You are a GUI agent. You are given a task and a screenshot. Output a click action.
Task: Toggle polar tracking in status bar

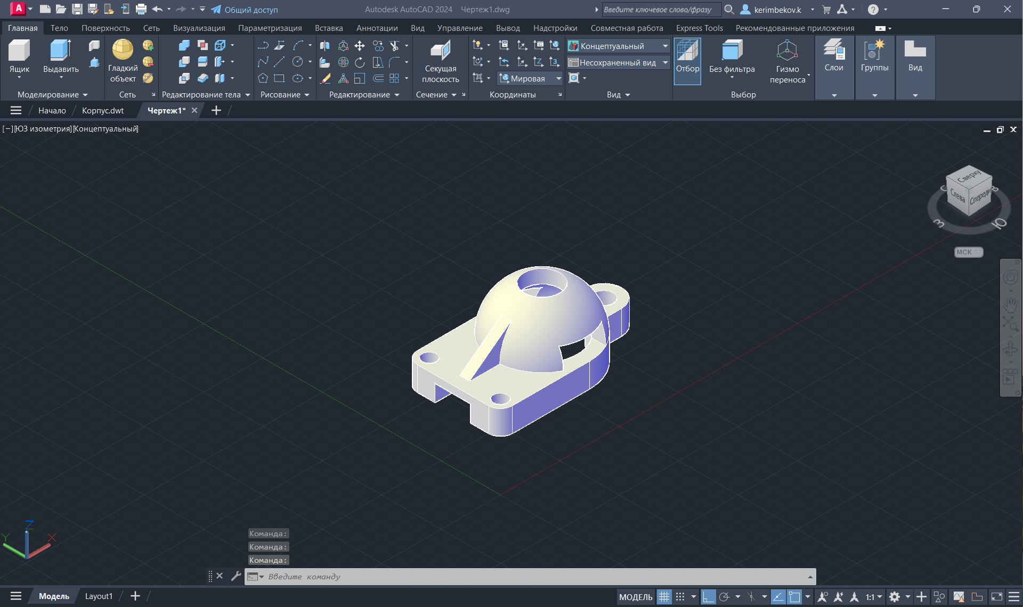pyautogui.click(x=725, y=597)
